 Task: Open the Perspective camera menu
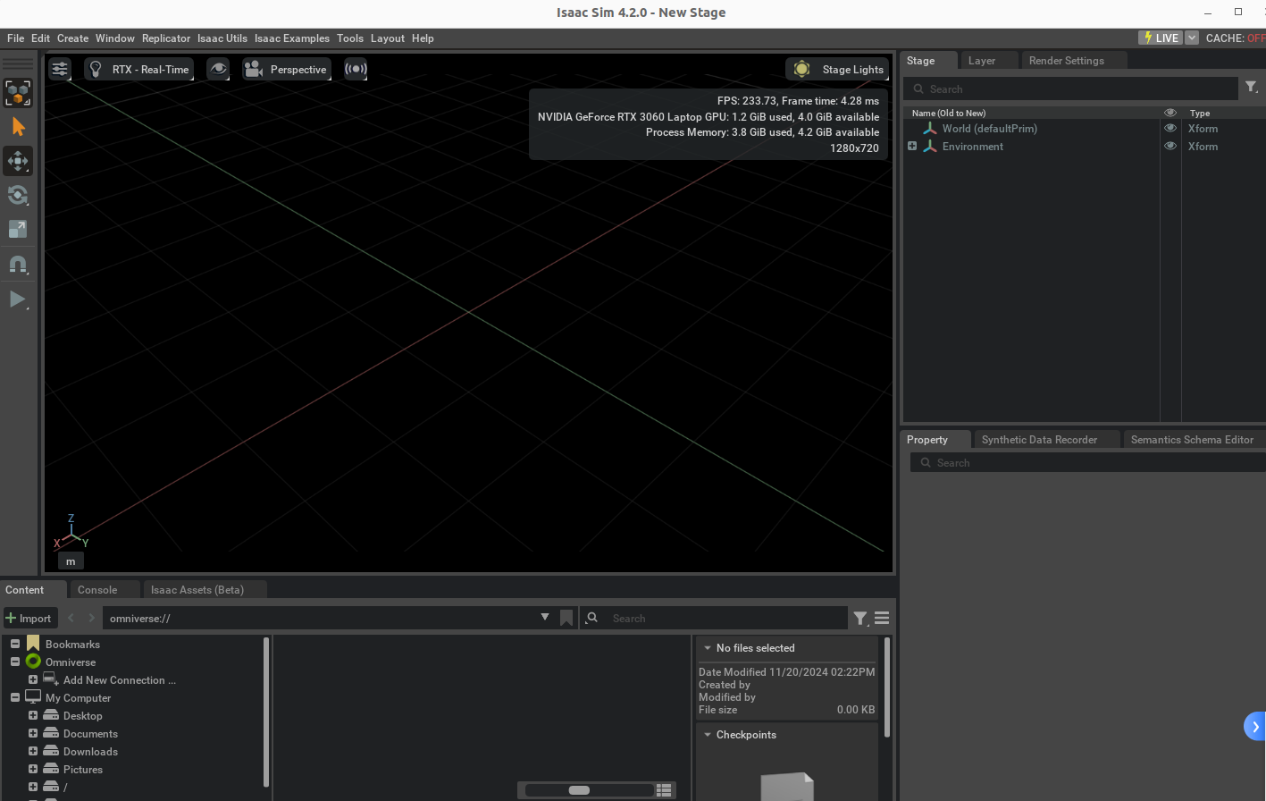click(287, 69)
